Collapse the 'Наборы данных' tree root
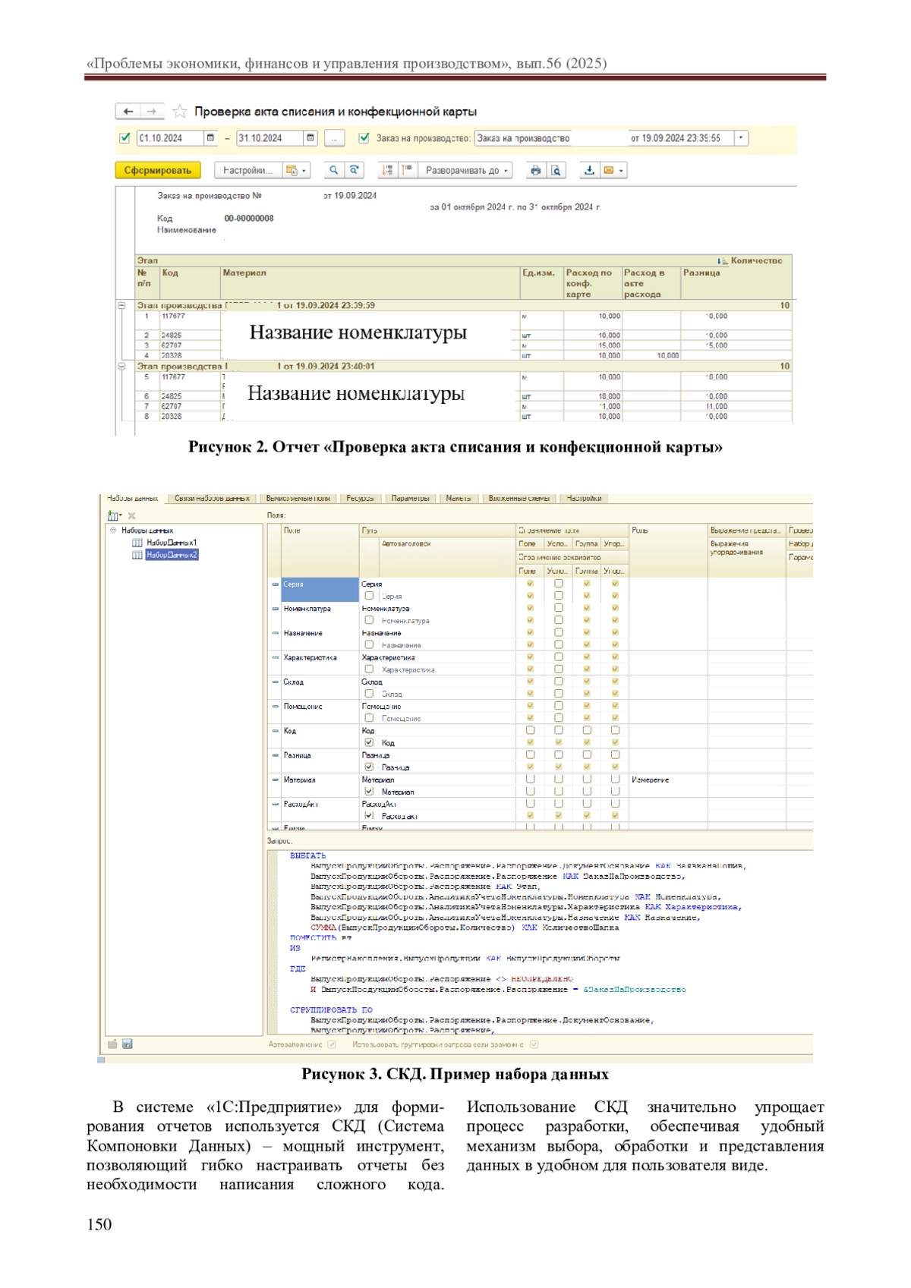The image size is (911, 1288). (113, 531)
